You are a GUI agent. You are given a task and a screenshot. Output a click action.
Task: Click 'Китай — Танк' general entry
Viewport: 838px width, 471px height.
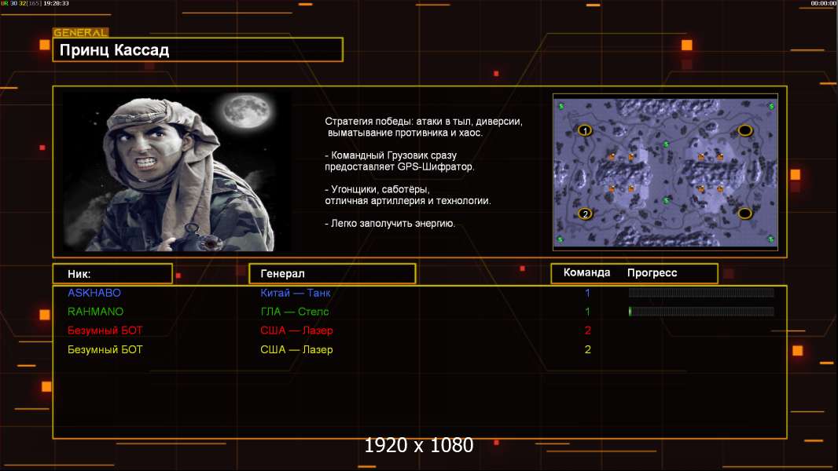[295, 292]
